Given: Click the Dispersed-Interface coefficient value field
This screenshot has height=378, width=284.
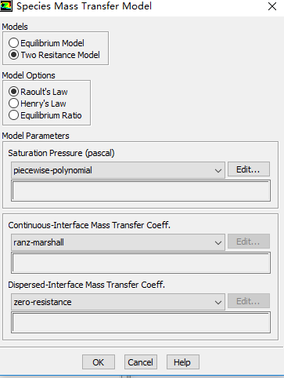Looking at the screenshot, I should [x=141, y=322].
